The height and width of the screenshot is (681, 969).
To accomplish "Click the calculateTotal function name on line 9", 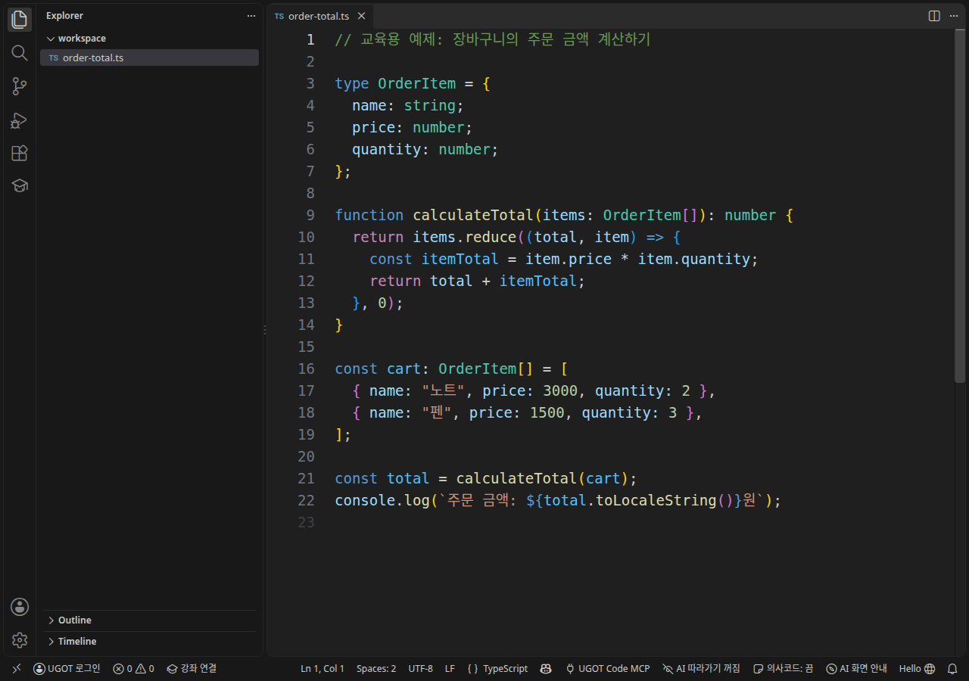I will click(473, 216).
